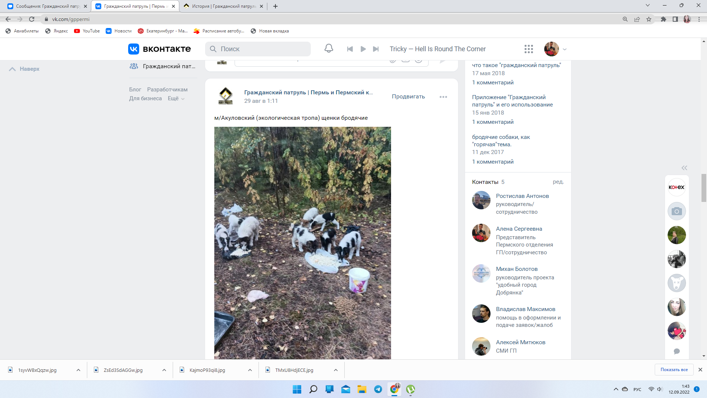Open the dog avatar chat contact

pyautogui.click(x=676, y=283)
